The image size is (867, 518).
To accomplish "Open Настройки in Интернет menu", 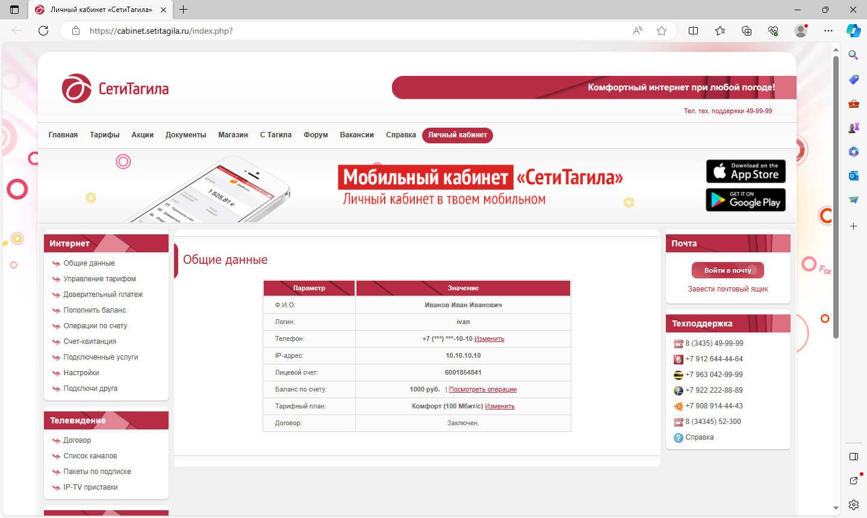I will pos(81,373).
